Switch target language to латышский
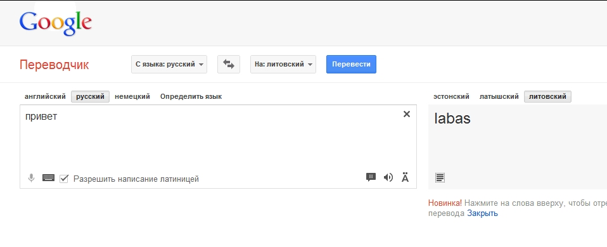The width and height of the screenshot is (607, 247). 499,96
